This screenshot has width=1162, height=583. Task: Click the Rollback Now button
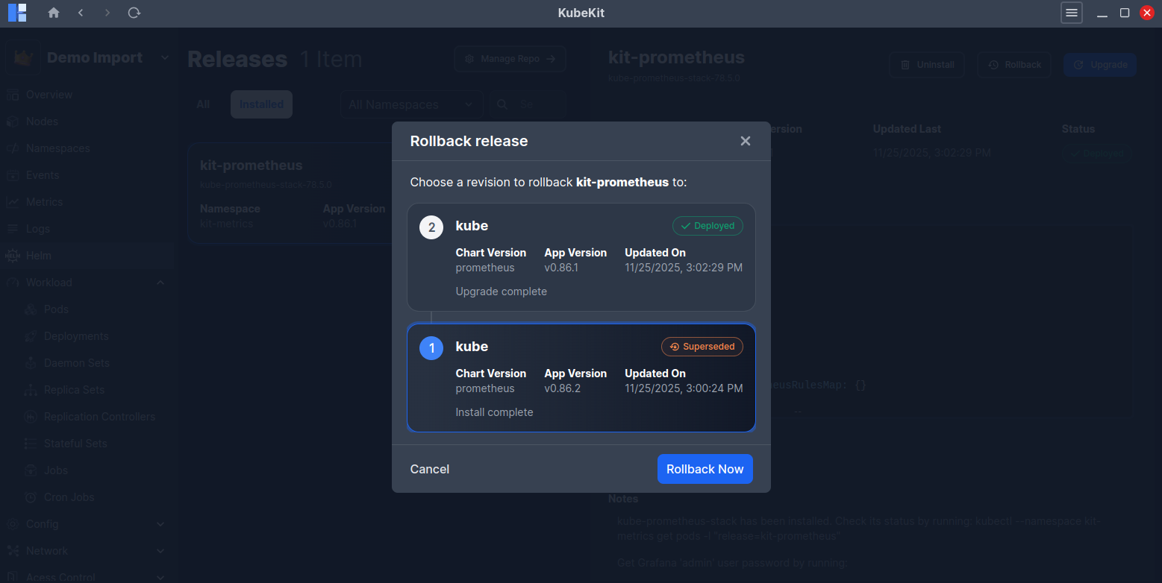pyautogui.click(x=705, y=469)
